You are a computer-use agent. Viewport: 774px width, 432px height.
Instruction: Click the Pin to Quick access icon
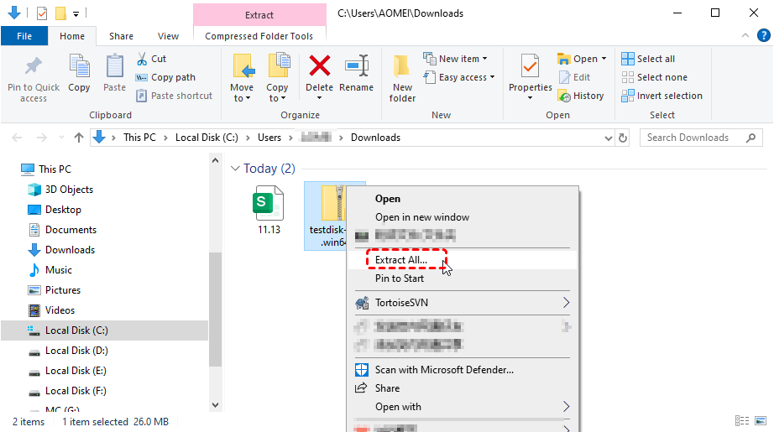pyautogui.click(x=34, y=67)
